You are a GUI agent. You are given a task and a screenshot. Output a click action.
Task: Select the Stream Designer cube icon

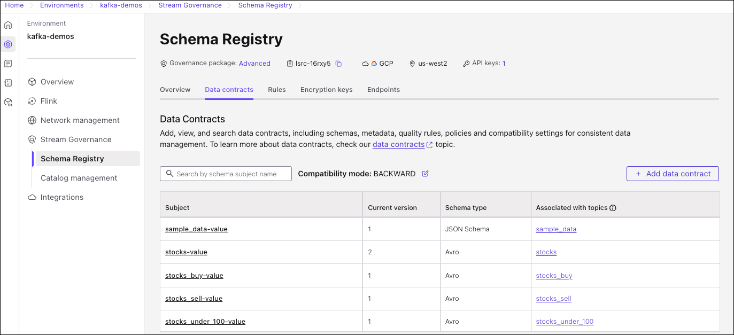point(8,102)
